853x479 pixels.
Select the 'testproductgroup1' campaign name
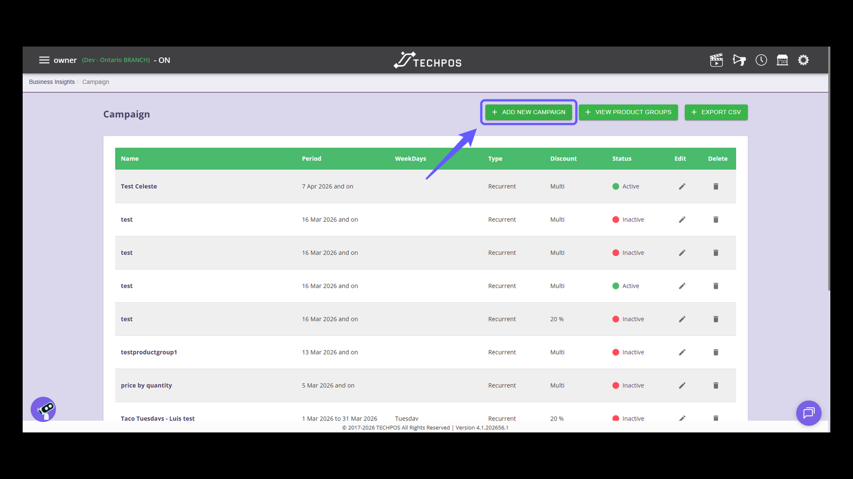[149, 352]
